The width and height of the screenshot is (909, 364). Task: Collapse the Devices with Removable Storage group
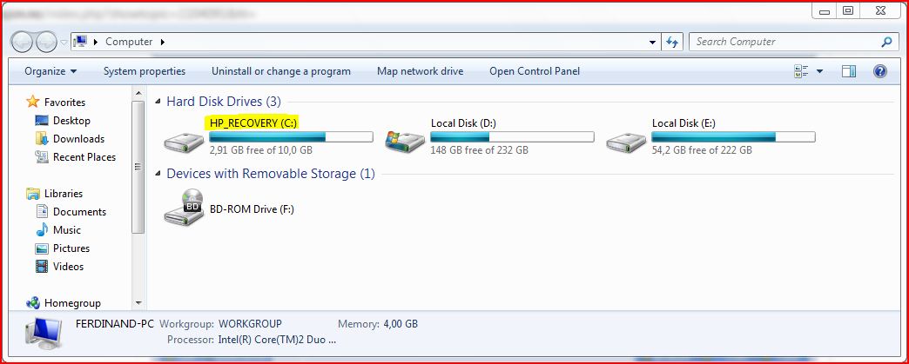pyautogui.click(x=158, y=174)
